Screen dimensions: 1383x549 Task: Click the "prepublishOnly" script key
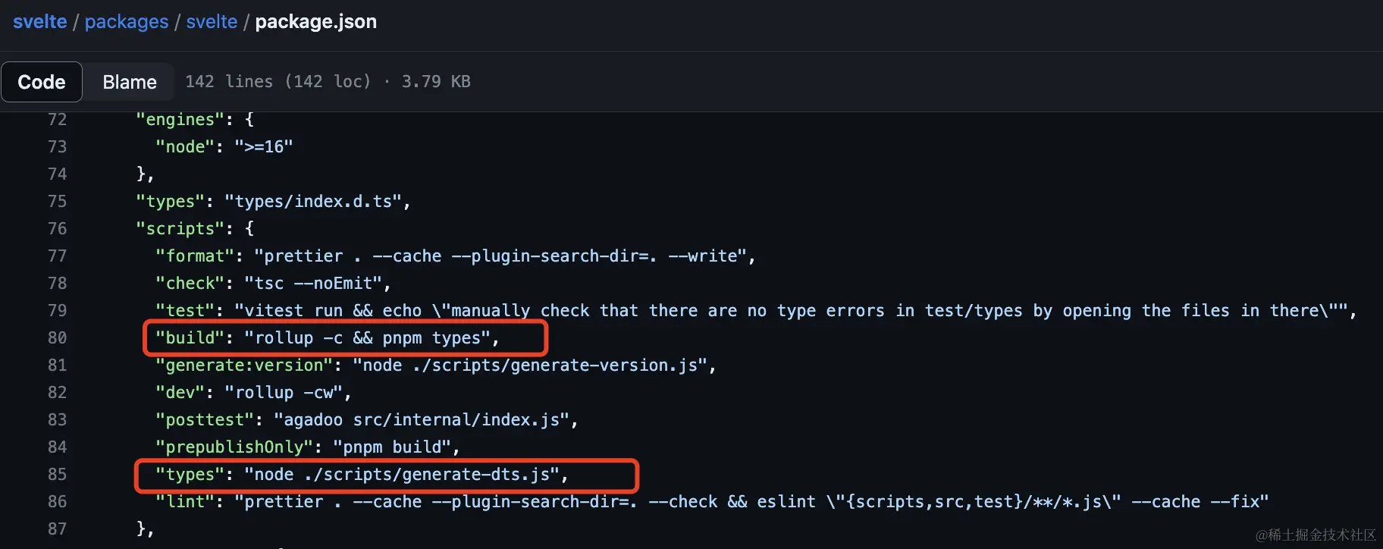pyautogui.click(x=234, y=447)
